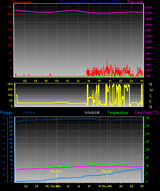Click the 12 hour tick in top chart
This screenshot has height=191, width=160.
pyautogui.click(x=78, y=81)
